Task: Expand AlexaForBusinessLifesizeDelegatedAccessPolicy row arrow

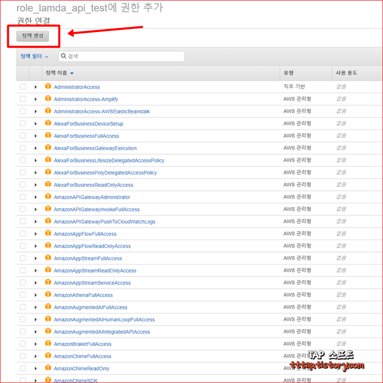Action: pyautogui.click(x=36, y=160)
